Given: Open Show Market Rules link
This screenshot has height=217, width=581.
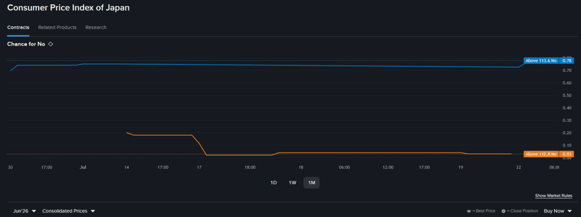Looking at the screenshot, I should [x=554, y=195].
